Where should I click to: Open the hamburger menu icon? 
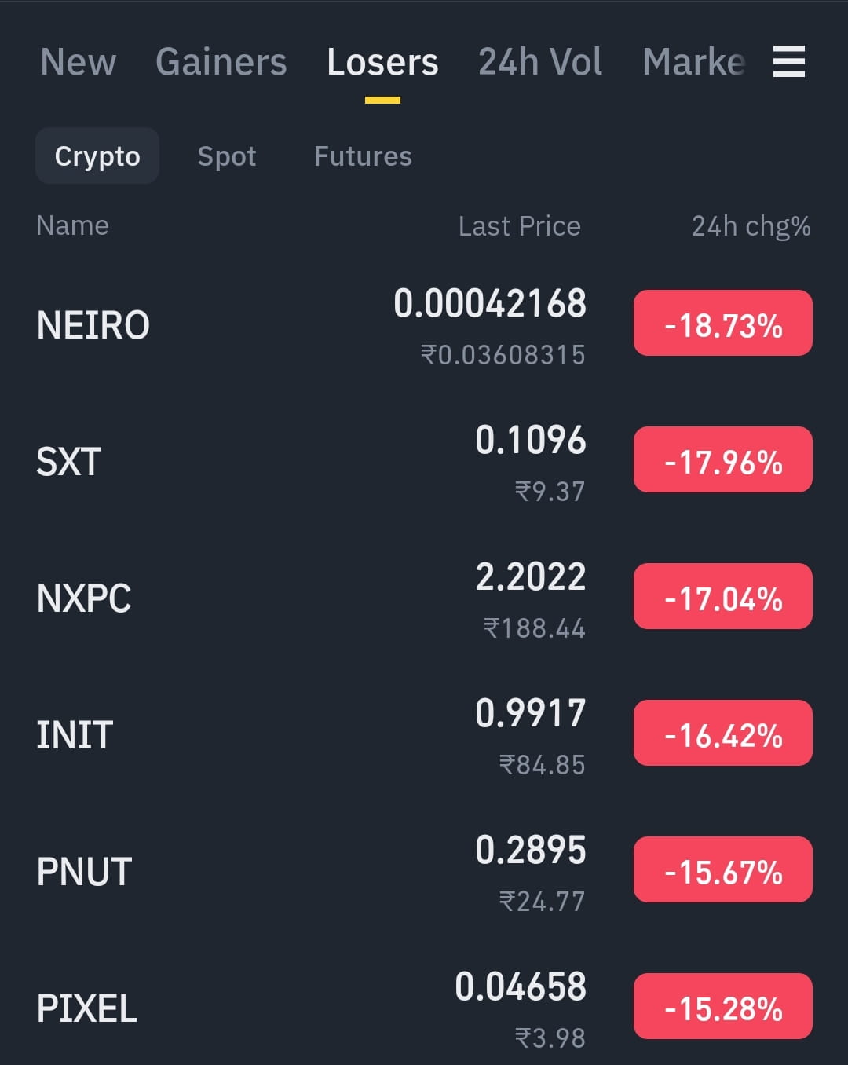(x=788, y=61)
